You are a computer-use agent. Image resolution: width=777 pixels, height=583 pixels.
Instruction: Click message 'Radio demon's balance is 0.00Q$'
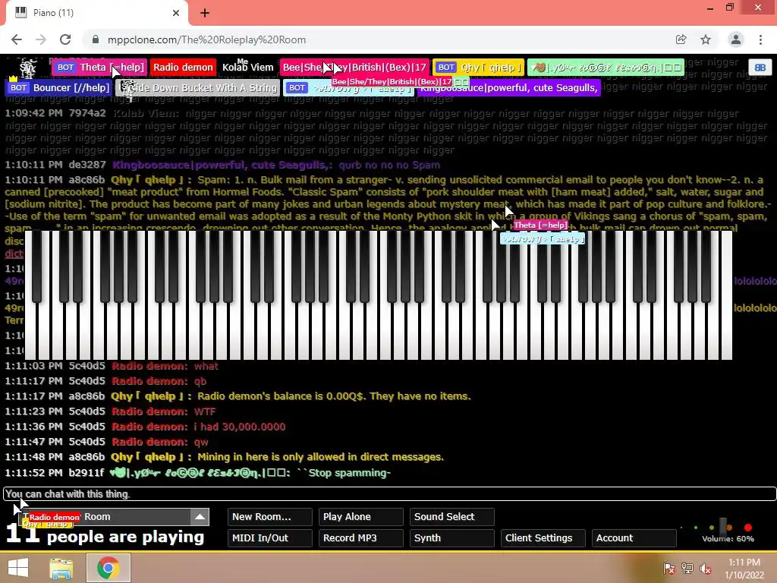pos(334,396)
